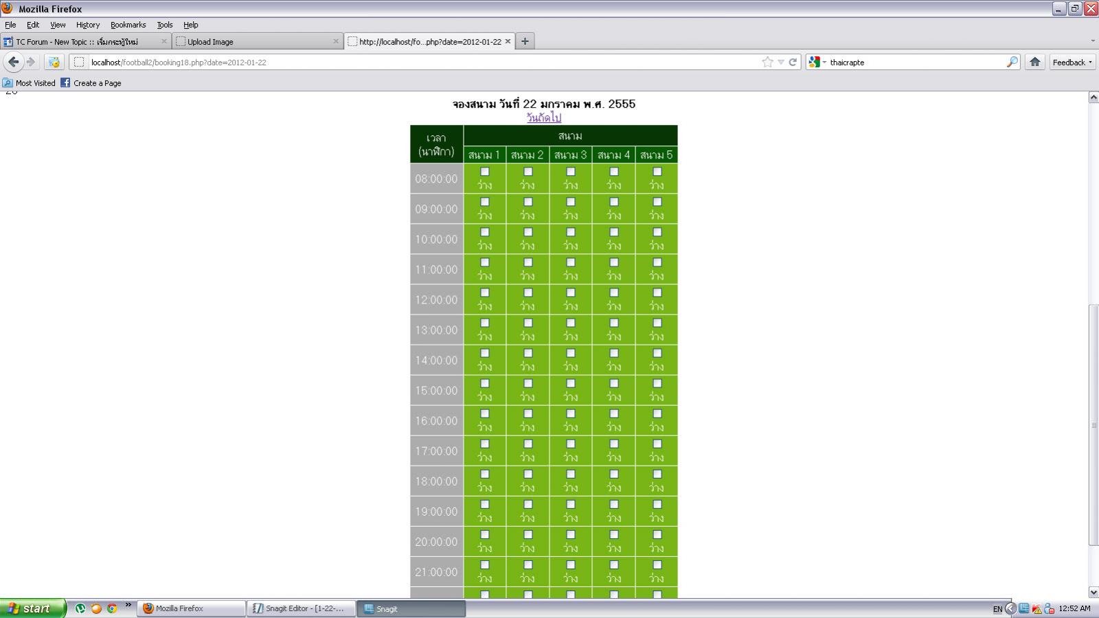Click the Home icon in the toolbar
This screenshot has width=1099, height=618.
pos(1034,62)
